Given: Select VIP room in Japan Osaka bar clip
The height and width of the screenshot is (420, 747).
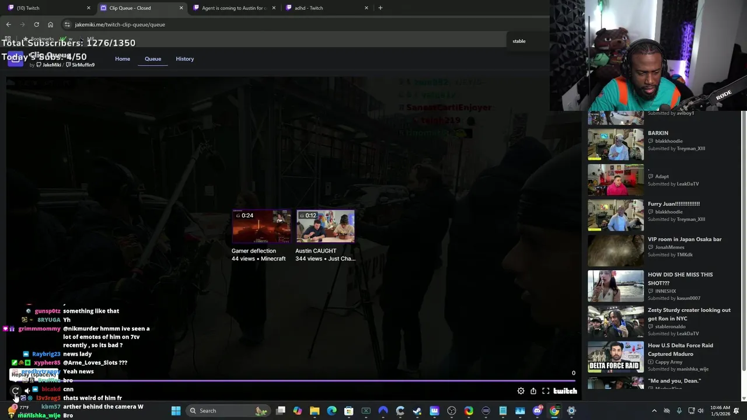Looking at the screenshot, I should 685,239.
